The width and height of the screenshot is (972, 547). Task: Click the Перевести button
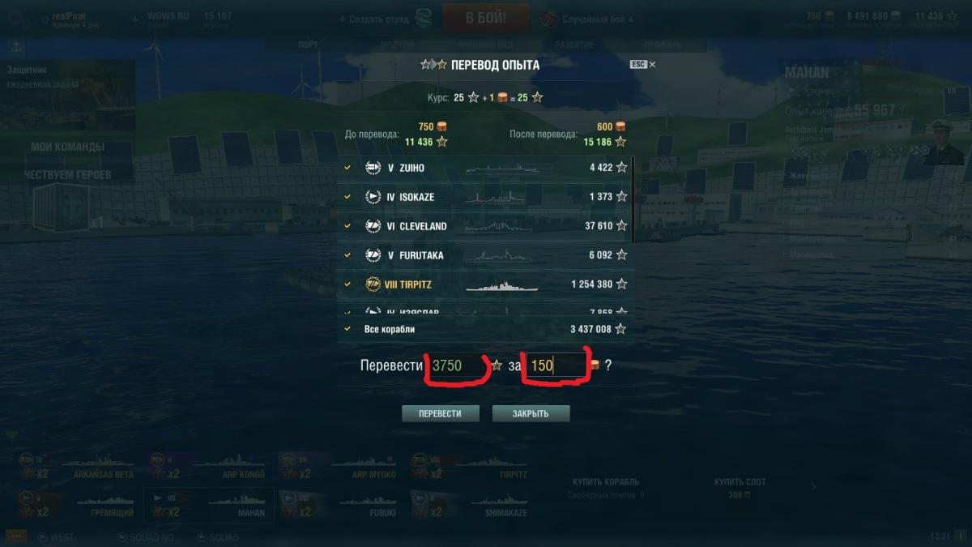(441, 413)
